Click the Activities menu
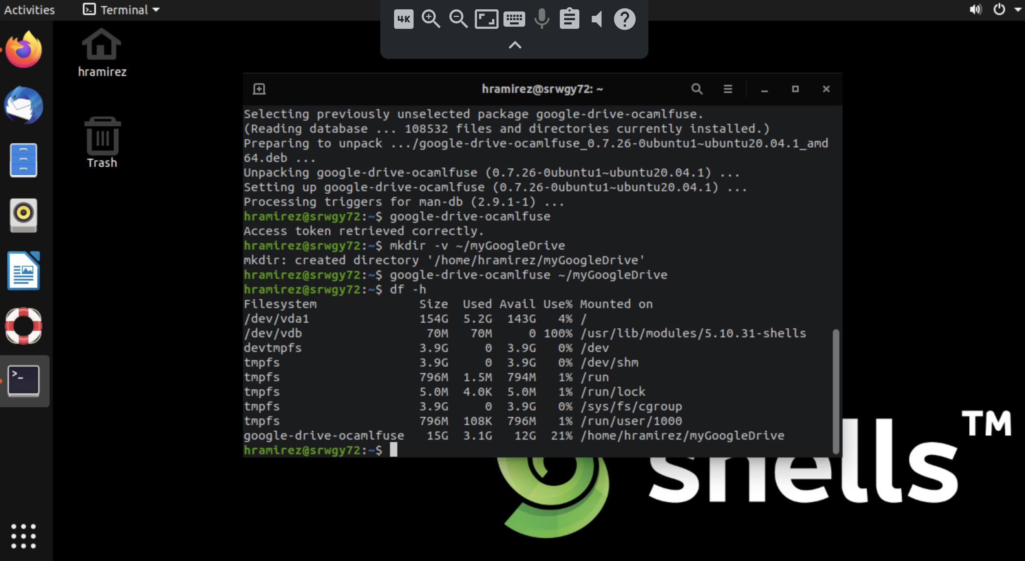1025x561 pixels. (29, 10)
